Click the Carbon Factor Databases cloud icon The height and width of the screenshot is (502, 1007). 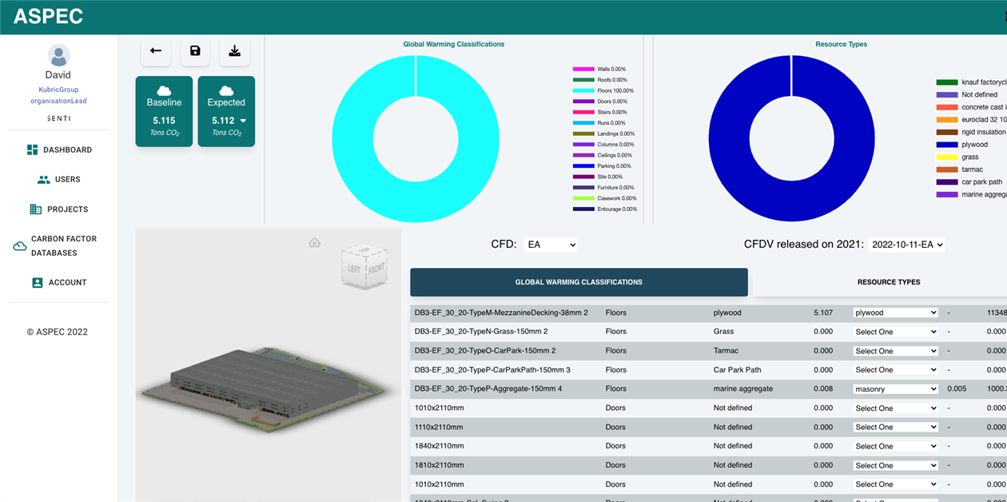pos(19,245)
